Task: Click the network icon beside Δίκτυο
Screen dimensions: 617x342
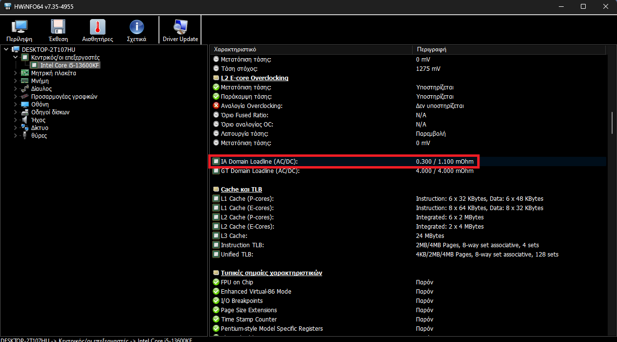Action: (x=25, y=128)
